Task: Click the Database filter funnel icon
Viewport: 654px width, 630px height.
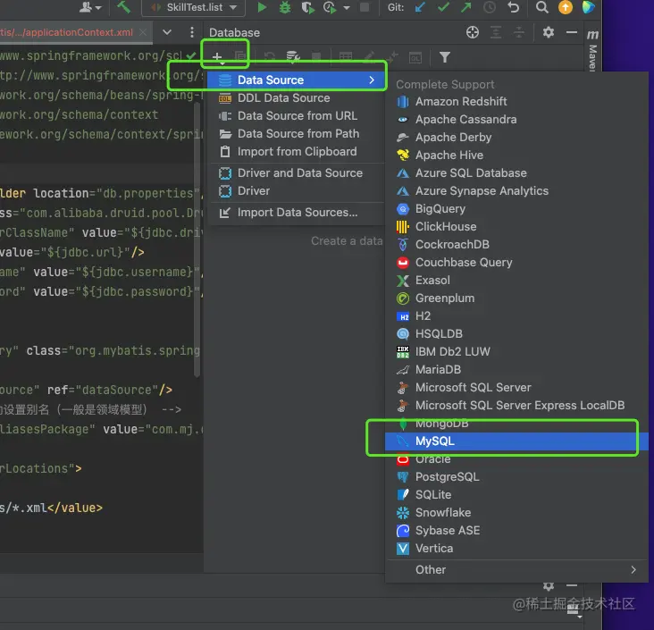Action: pyautogui.click(x=445, y=57)
